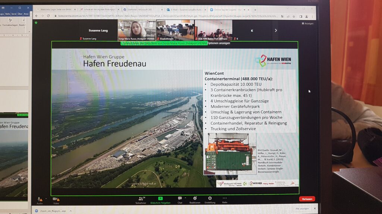Open the Refe tab in Word ribbon

click(8, 14)
